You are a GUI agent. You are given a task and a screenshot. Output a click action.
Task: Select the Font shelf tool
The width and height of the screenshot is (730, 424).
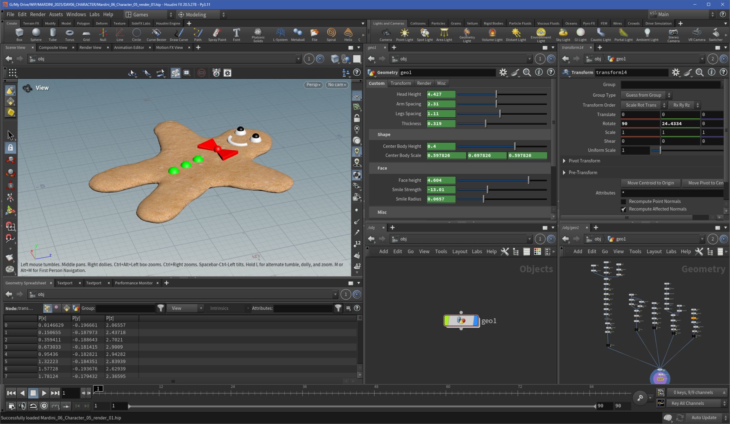tap(236, 34)
